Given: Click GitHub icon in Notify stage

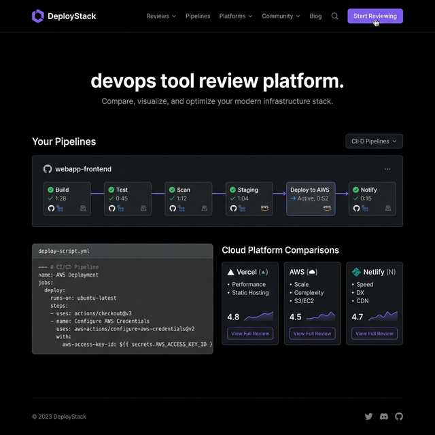Looking at the screenshot, I should [356, 209].
